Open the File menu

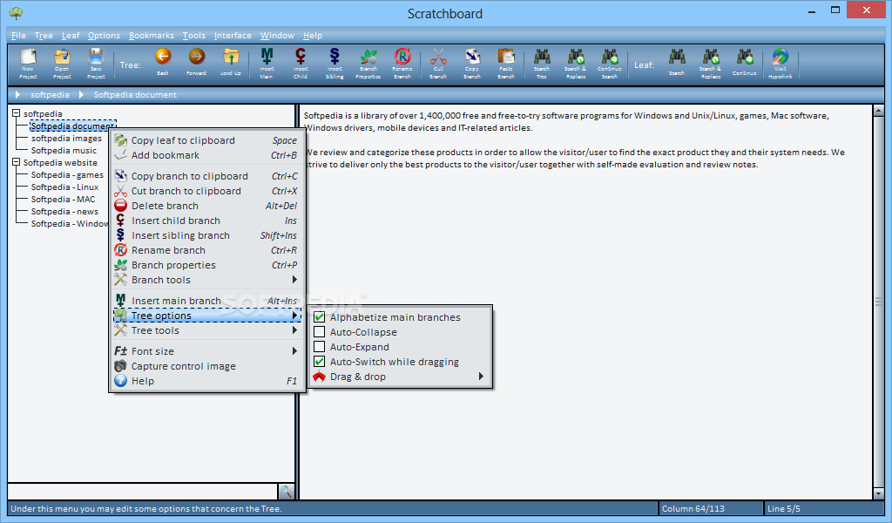(19, 35)
